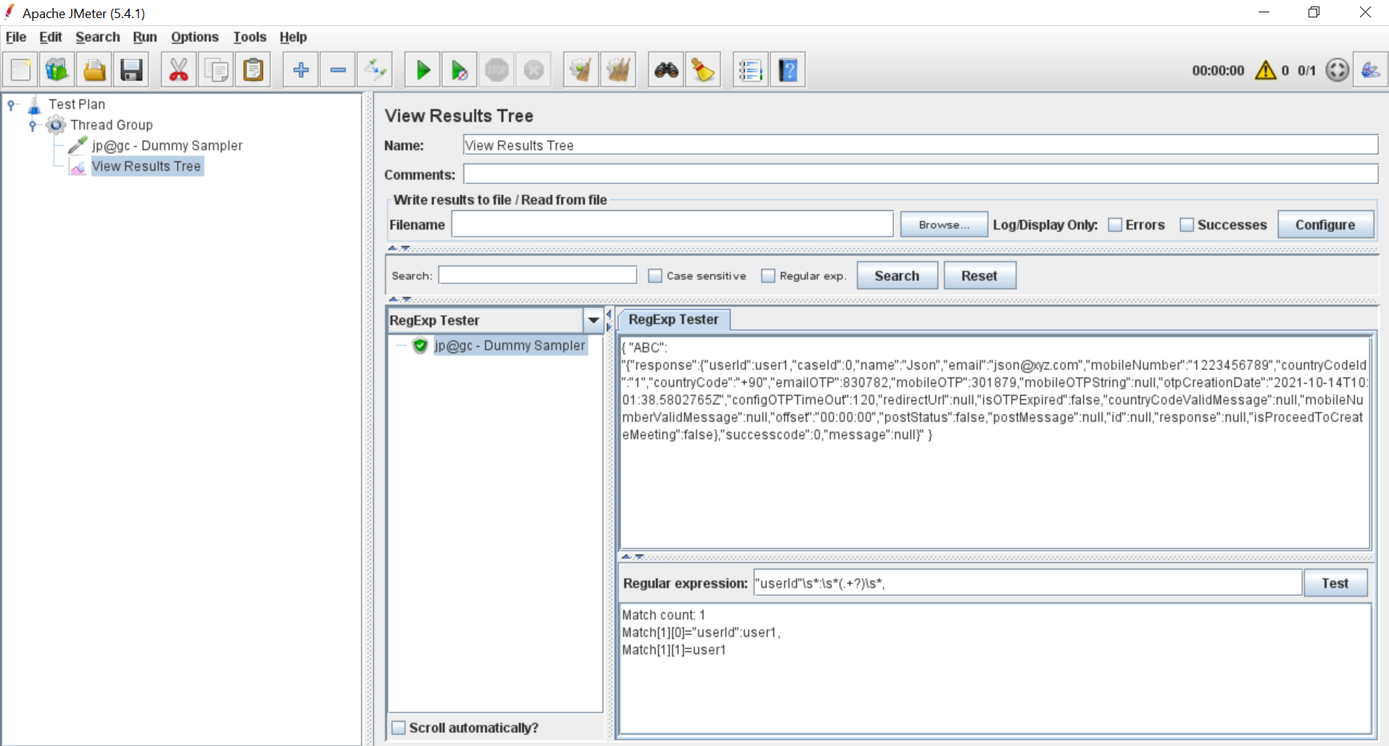Image resolution: width=1389 pixels, height=746 pixels.
Task: Click the Reset Search brush icon
Action: (703, 70)
